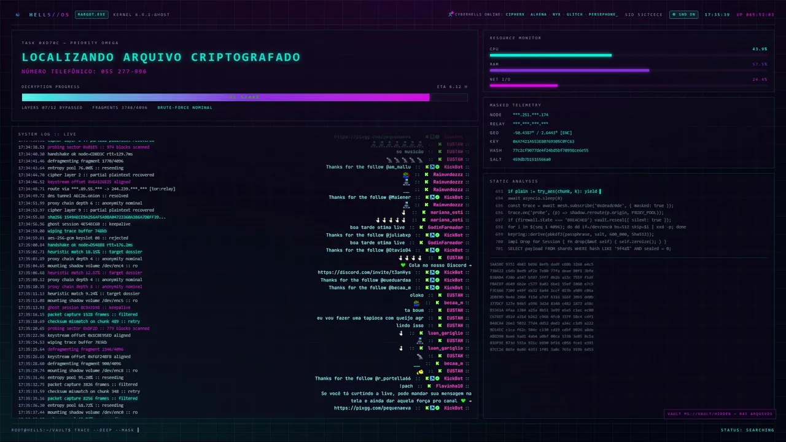Click the 'ETA 6.12 H' label

(x=452, y=87)
